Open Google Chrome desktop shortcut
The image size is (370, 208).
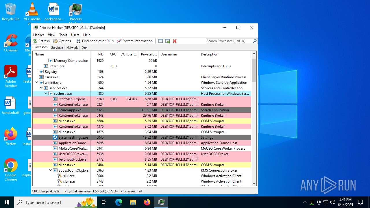click(11, 170)
